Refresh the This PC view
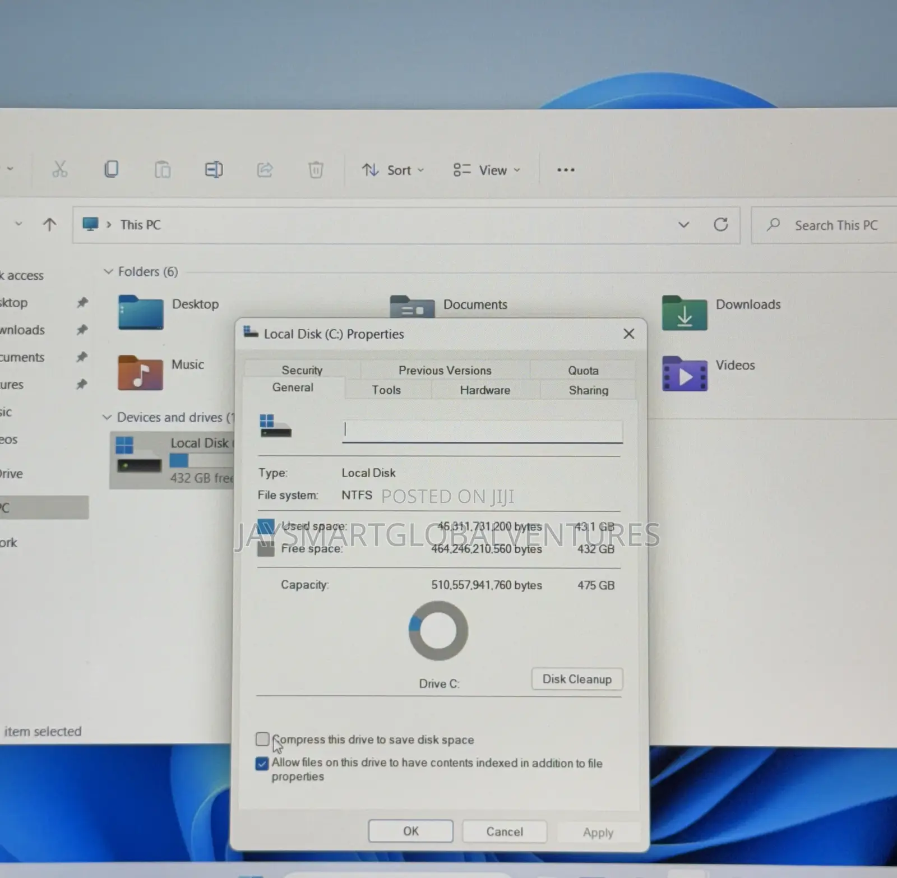897x878 pixels. point(721,225)
